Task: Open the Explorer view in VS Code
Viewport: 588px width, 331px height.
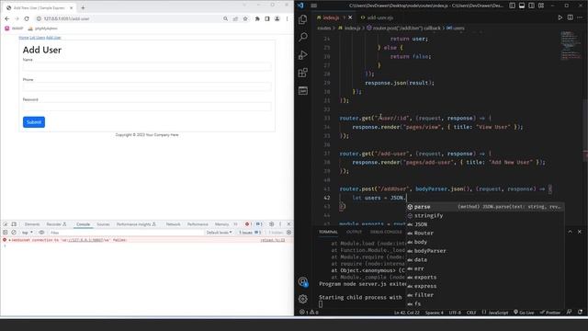Action: click(x=302, y=19)
